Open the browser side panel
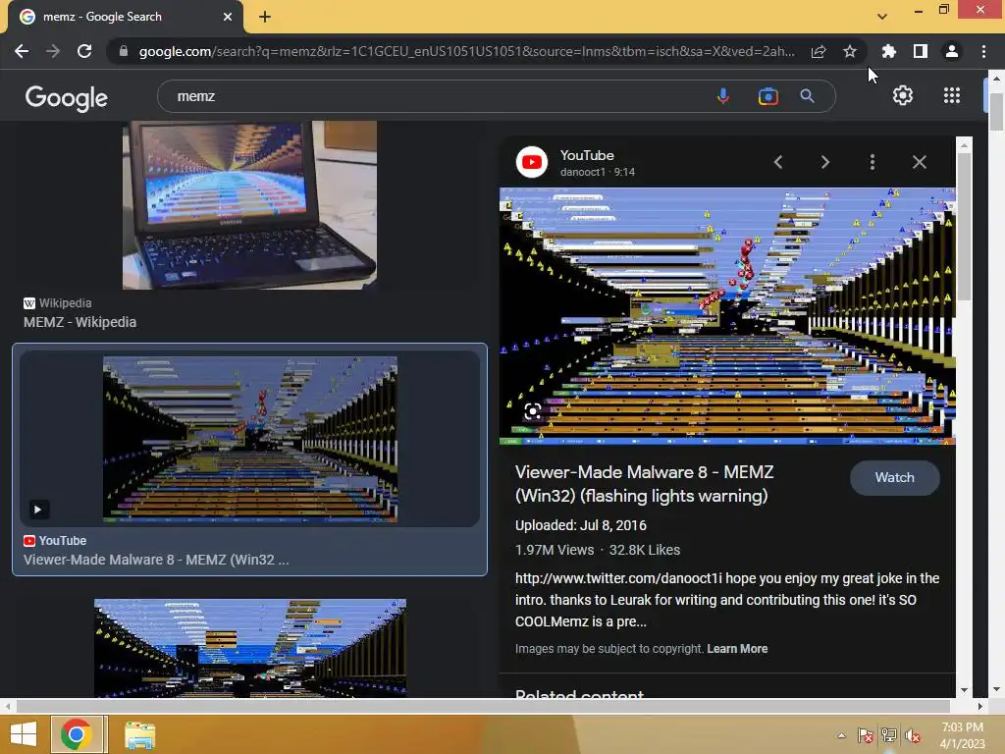The width and height of the screenshot is (1005, 754). pos(920,51)
